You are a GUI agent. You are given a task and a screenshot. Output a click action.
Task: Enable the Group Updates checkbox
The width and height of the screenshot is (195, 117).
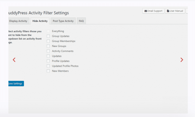pyautogui.click(x=48, y=36)
